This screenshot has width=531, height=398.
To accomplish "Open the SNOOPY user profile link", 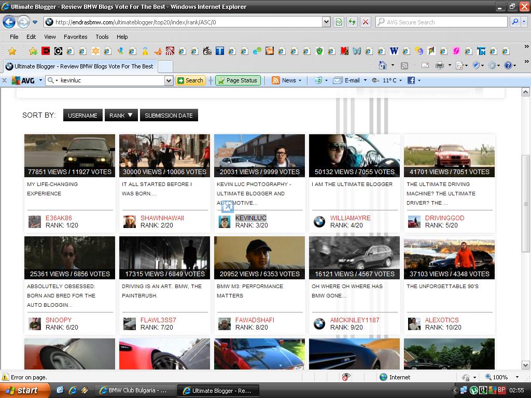I will coord(59,320).
